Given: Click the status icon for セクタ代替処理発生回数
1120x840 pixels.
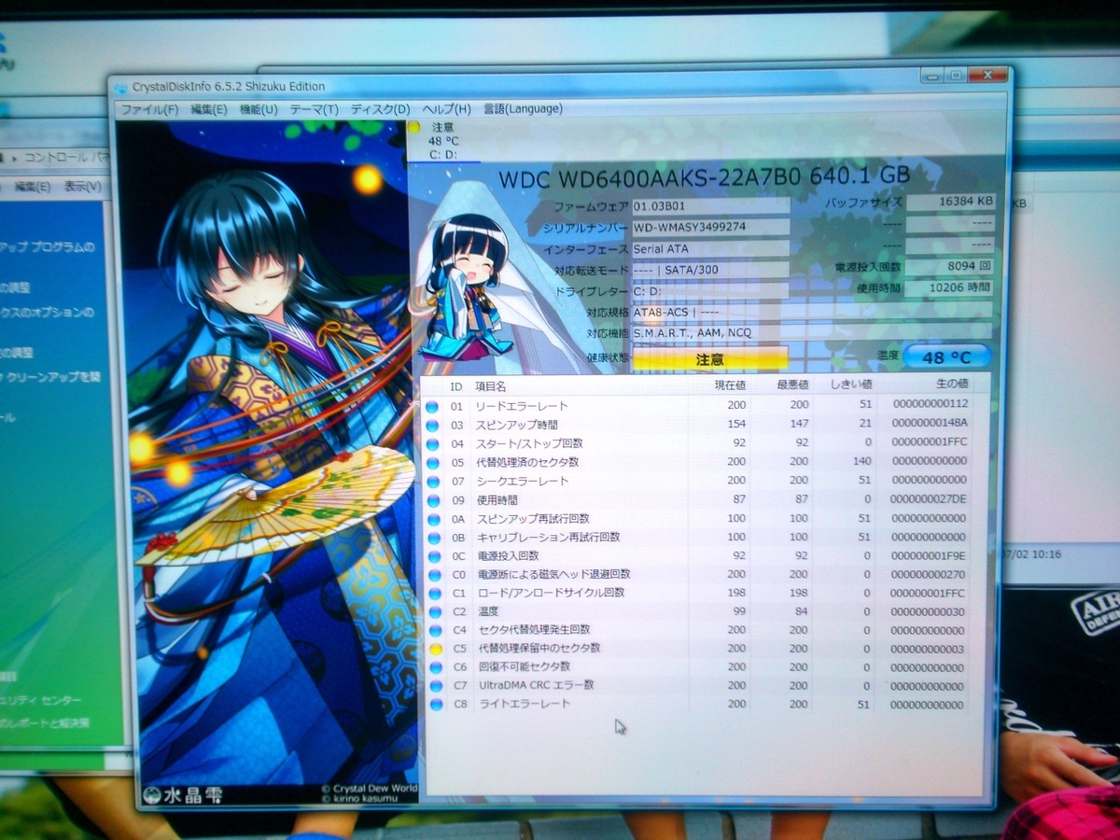Looking at the screenshot, I should tap(433, 630).
